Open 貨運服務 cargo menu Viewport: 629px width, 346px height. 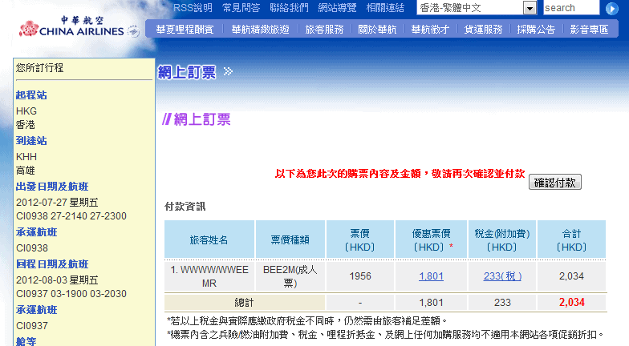[483, 30]
